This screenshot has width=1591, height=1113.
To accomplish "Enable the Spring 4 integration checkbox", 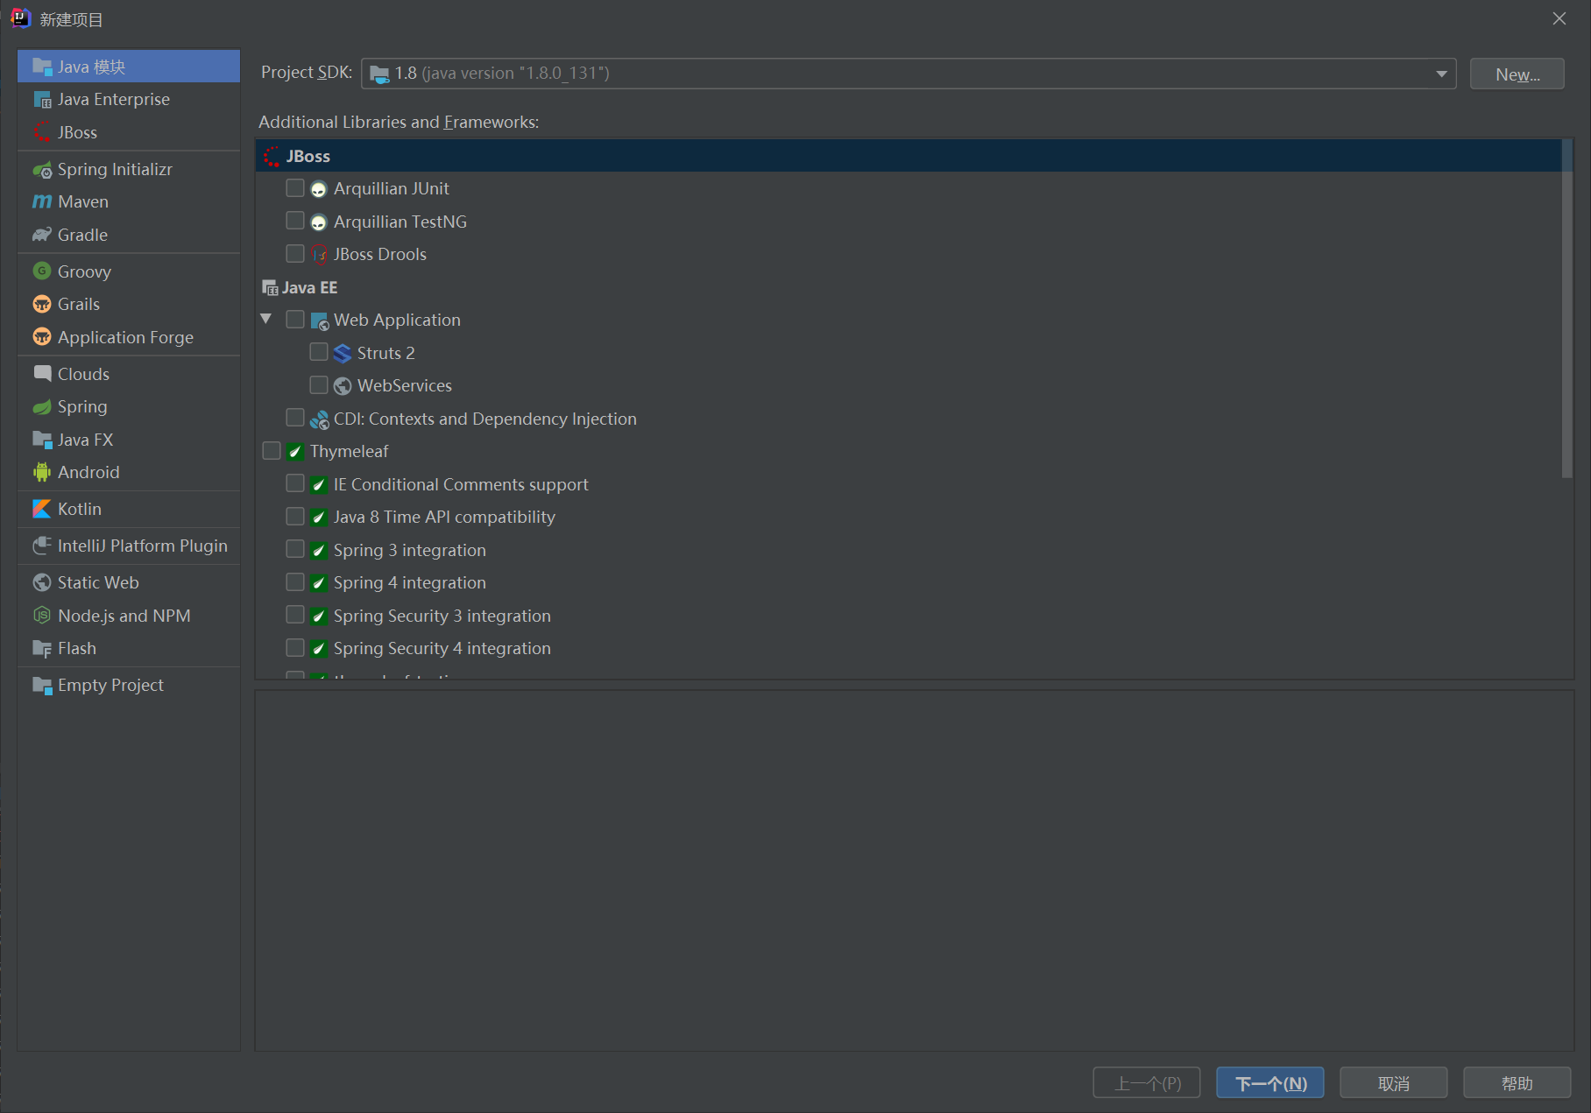I will (295, 582).
